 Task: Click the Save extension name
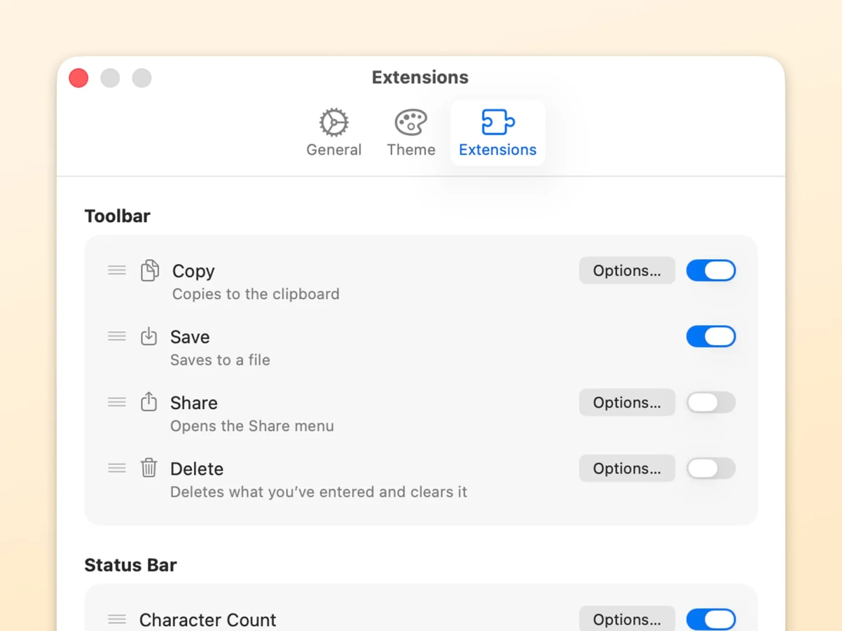pos(190,337)
